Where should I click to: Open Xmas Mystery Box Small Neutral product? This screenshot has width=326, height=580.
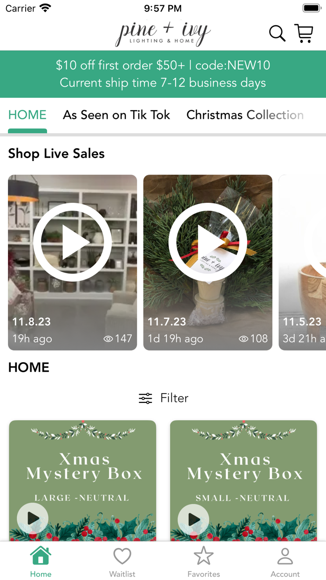point(244,480)
